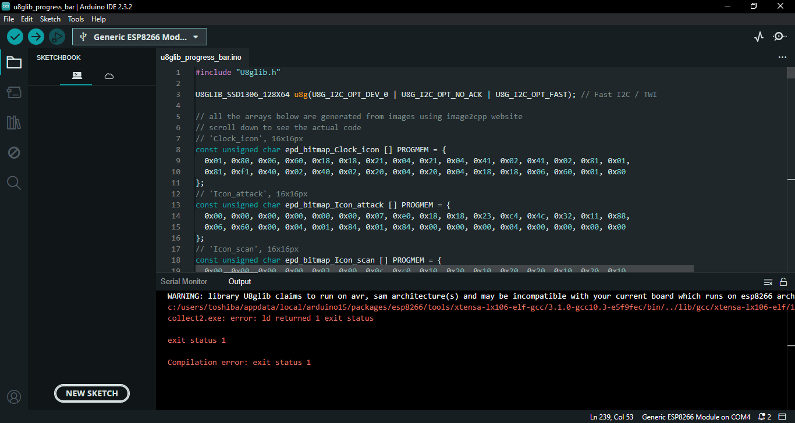795x423 pixels.
Task: Click the #include "U8glib.h" line
Action: point(239,72)
